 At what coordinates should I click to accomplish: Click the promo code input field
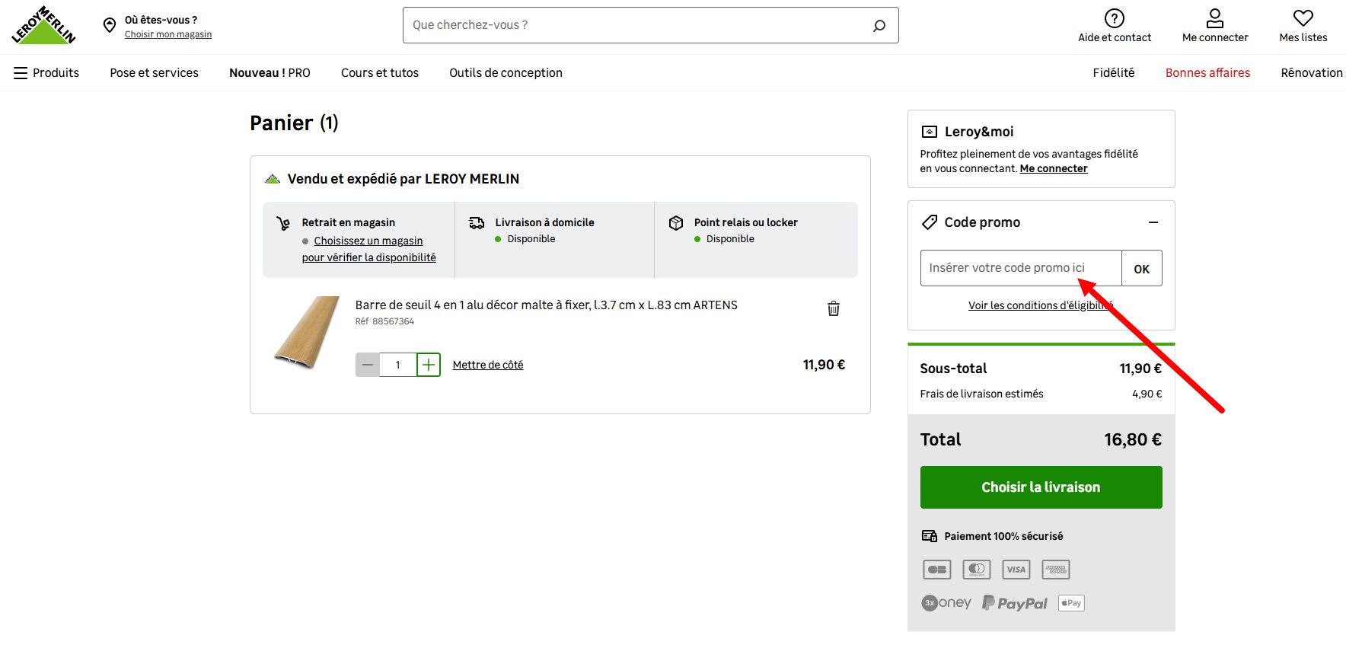point(1021,268)
